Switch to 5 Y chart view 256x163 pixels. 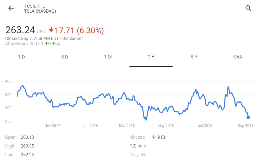tap(194, 57)
